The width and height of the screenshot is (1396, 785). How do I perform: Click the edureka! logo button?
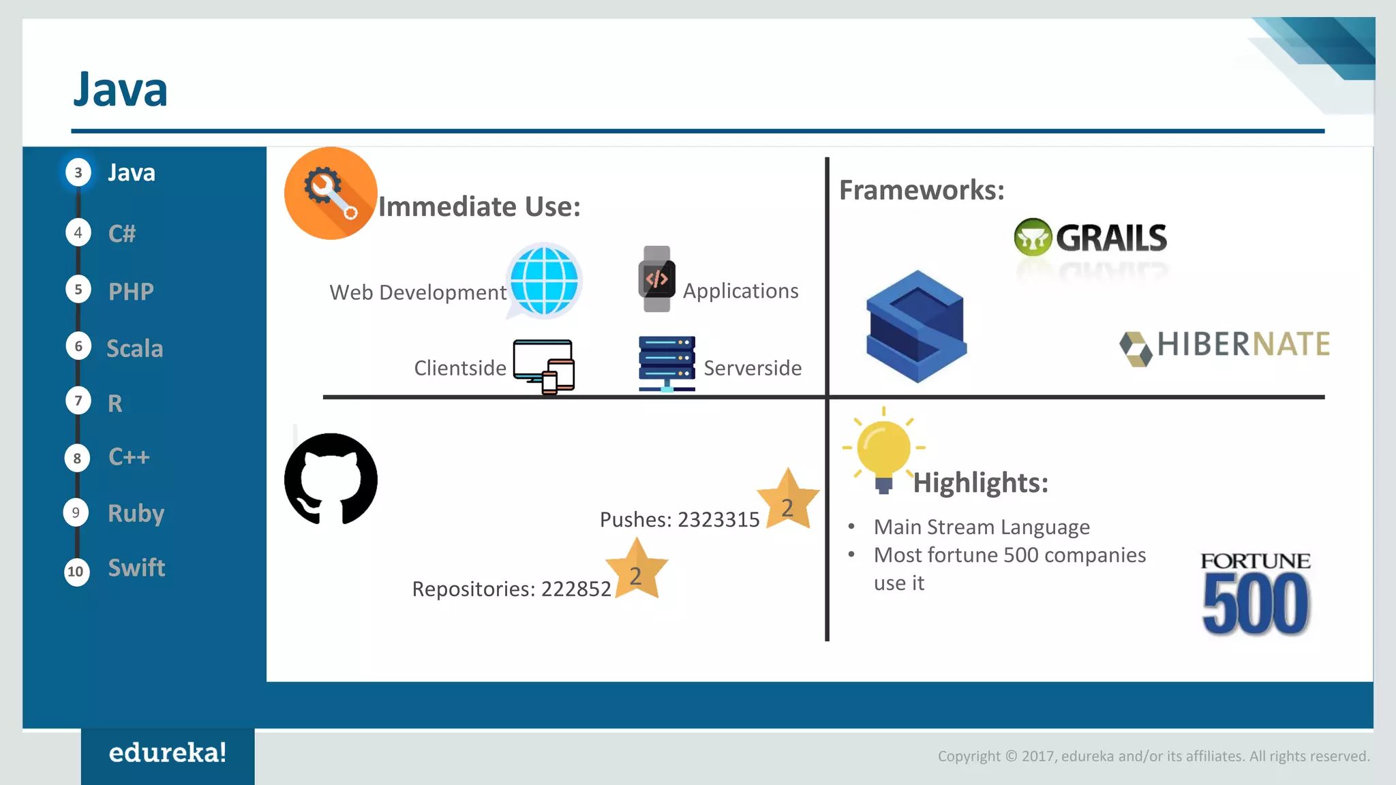coord(168,756)
